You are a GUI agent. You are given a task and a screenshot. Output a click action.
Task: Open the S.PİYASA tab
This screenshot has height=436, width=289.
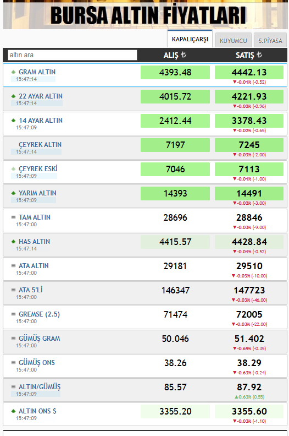click(270, 41)
